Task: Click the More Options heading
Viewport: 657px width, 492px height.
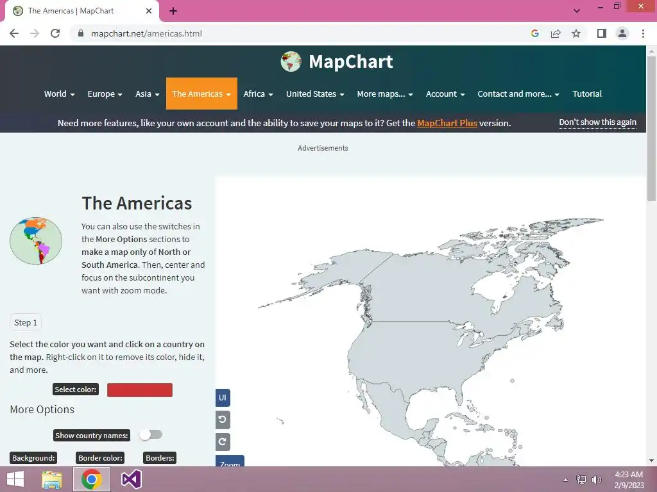Action: 42,409
